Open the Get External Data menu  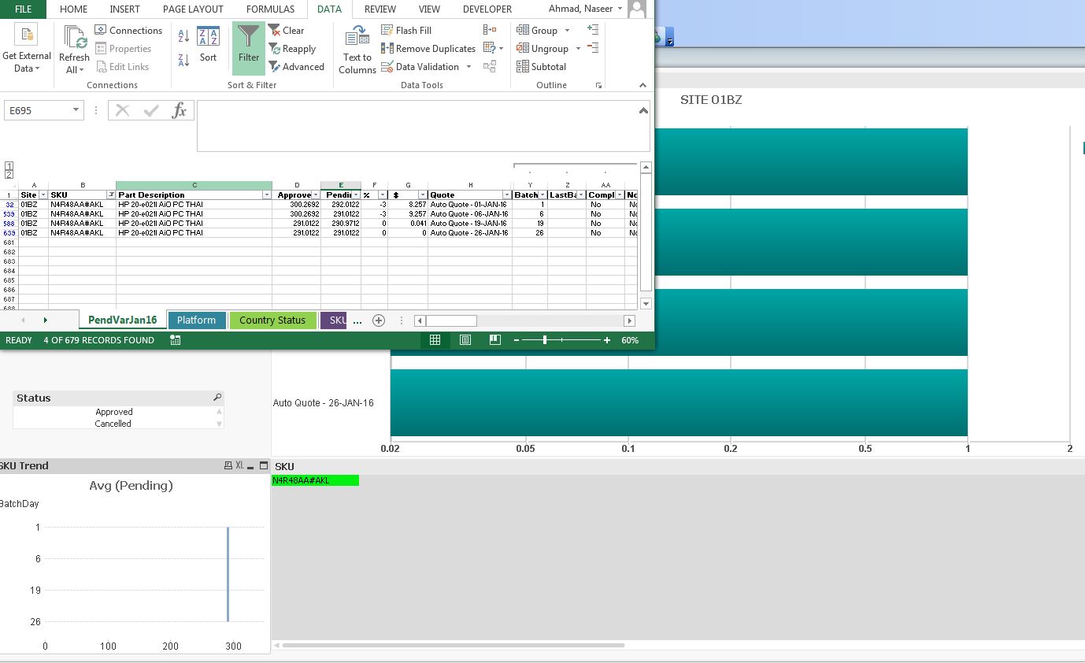click(x=26, y=49)
